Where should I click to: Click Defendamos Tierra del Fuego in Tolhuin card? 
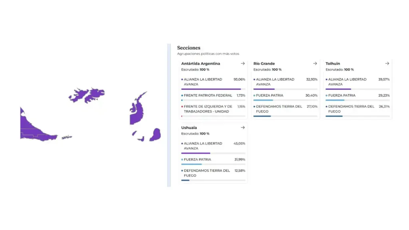[x=351, y=109]
